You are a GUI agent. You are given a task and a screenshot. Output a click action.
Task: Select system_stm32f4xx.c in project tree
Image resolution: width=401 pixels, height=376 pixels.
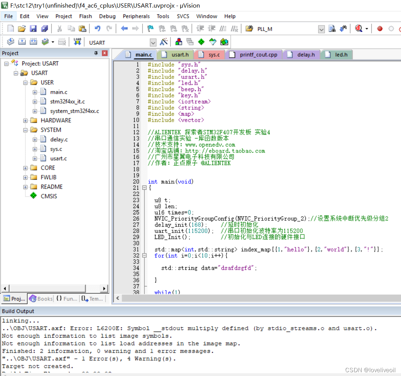click(x=74, y=111)
